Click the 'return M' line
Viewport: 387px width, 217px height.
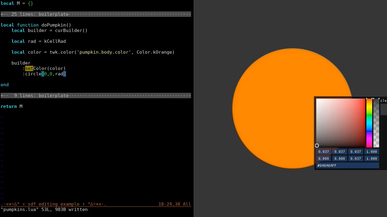pos(11,106)
